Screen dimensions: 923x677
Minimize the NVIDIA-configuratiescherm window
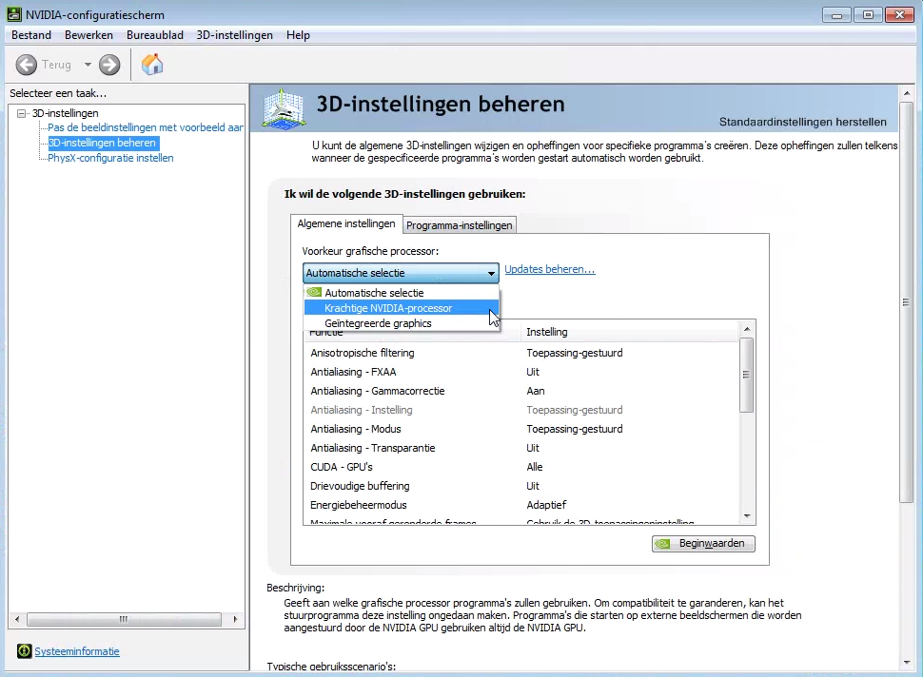pyautogui.click(x=836, y=14)
